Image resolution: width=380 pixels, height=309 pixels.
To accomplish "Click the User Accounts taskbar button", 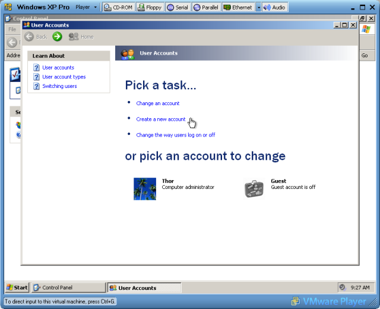I will 144,288.
